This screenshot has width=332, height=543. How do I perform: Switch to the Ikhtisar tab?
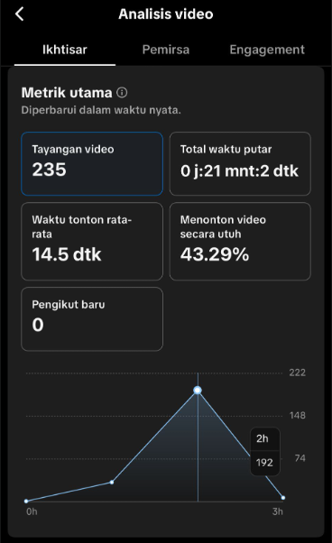click(65, 50)
